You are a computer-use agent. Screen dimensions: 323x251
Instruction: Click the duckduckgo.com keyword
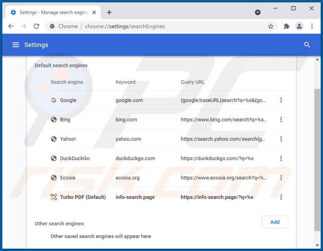[135, 158]
